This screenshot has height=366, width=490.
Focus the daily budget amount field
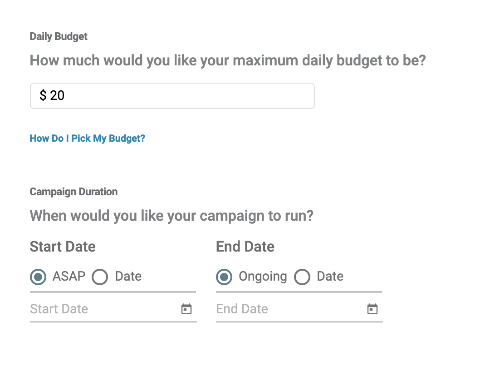tap(172, 96)
